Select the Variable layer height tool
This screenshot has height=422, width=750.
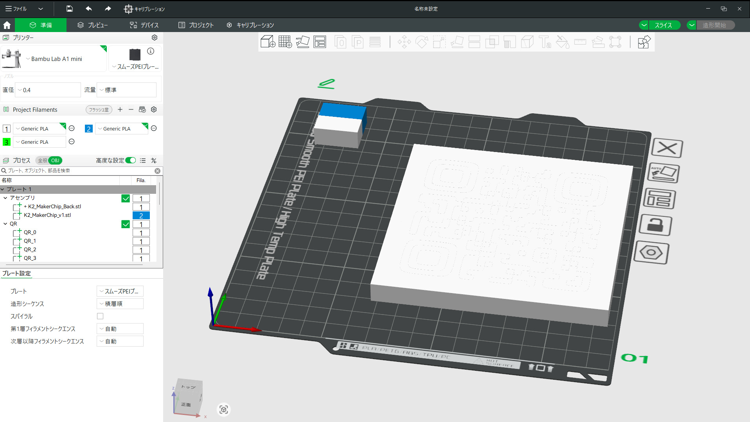[375, 42]
